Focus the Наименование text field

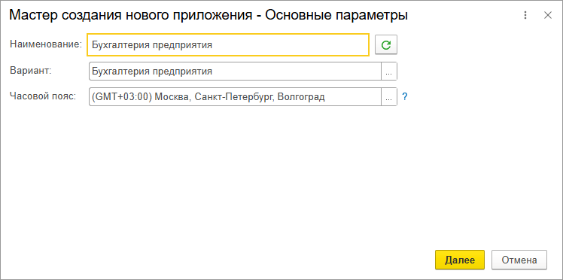pyautogui.click(x=228, y=45)
